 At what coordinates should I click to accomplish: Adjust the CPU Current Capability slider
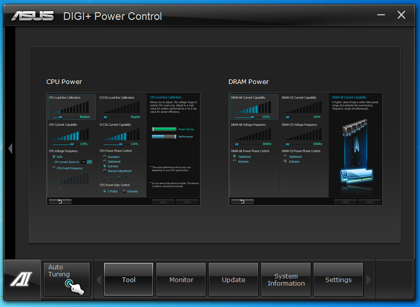tap(72, 145)
